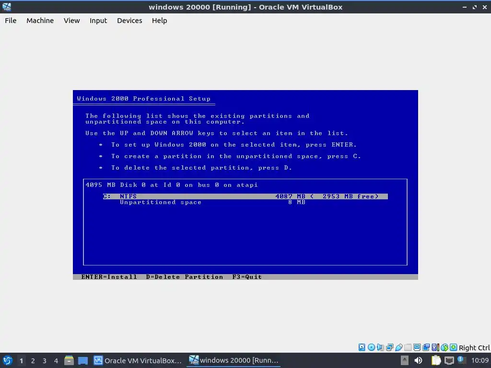Click the D=Delete Partition footer hint
This screenshot has height=368, width=491.
185,277
